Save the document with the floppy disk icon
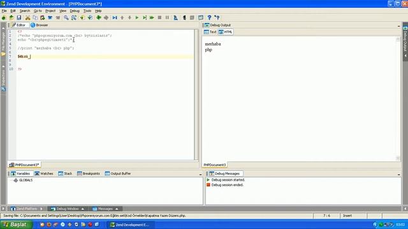The height and width of the screenshot is (229, 408). pyautogui.click(x=19, y=18)
